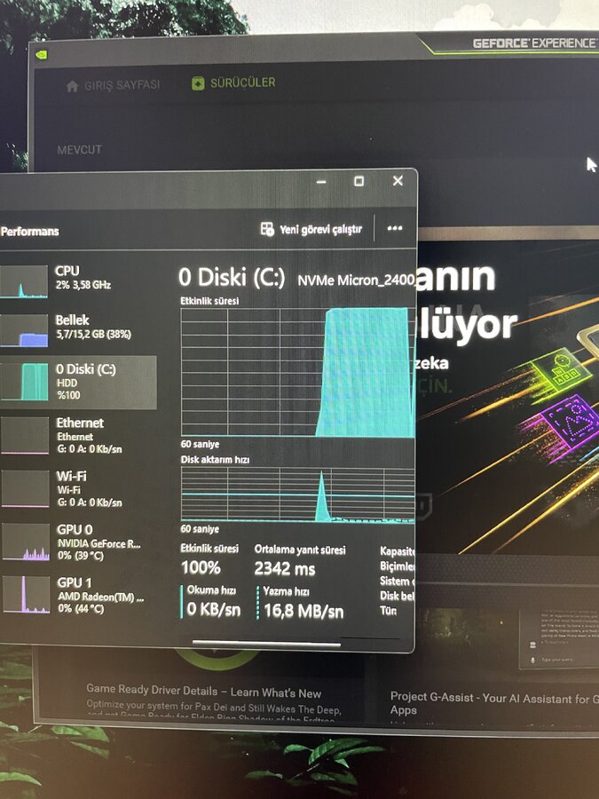The width and height of the screenshot is (599, 799).
Task: Open Game Ready Driver Details article link
Action: coord(204,692)
